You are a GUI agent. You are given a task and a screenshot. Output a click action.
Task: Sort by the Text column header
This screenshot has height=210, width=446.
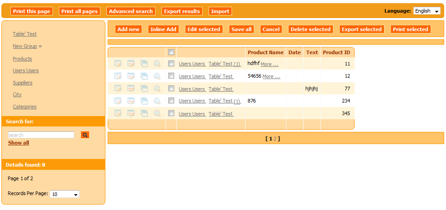(312, 52)
